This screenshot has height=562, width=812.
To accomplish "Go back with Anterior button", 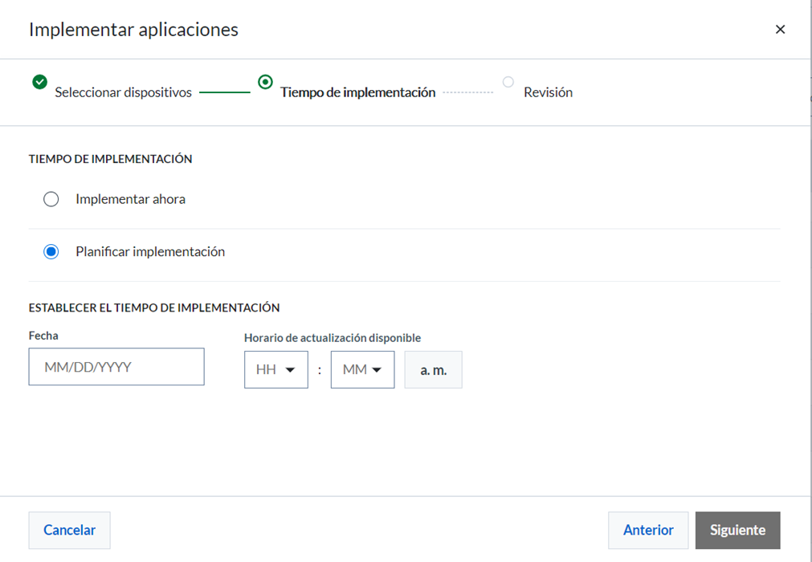I will [648, 530].
